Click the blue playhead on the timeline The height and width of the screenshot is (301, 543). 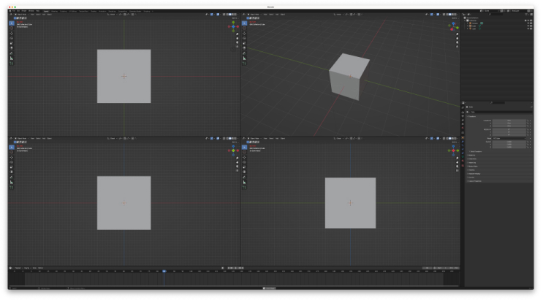164,271
